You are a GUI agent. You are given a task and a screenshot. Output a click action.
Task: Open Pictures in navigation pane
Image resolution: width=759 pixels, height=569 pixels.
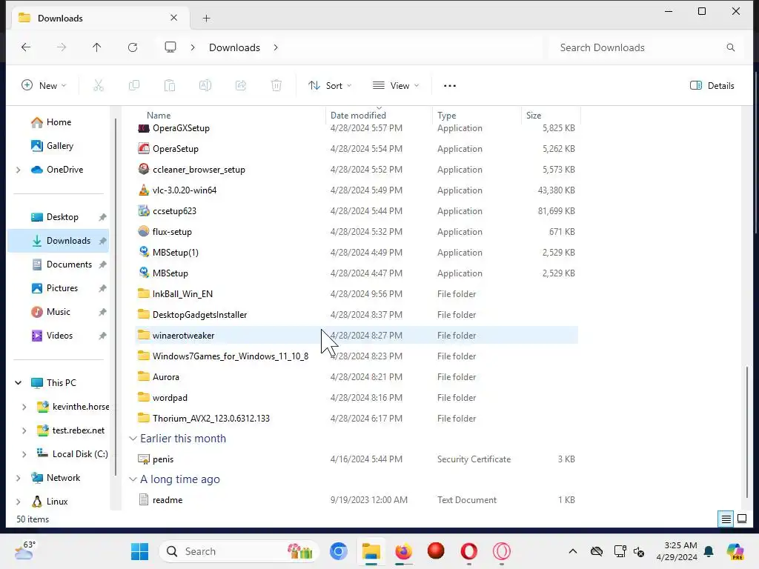click(62, 288)
